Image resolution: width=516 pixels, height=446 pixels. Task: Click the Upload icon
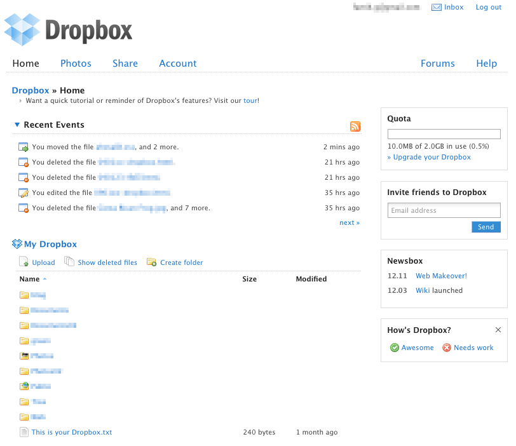pyautogui.click(x=24, y=262)
